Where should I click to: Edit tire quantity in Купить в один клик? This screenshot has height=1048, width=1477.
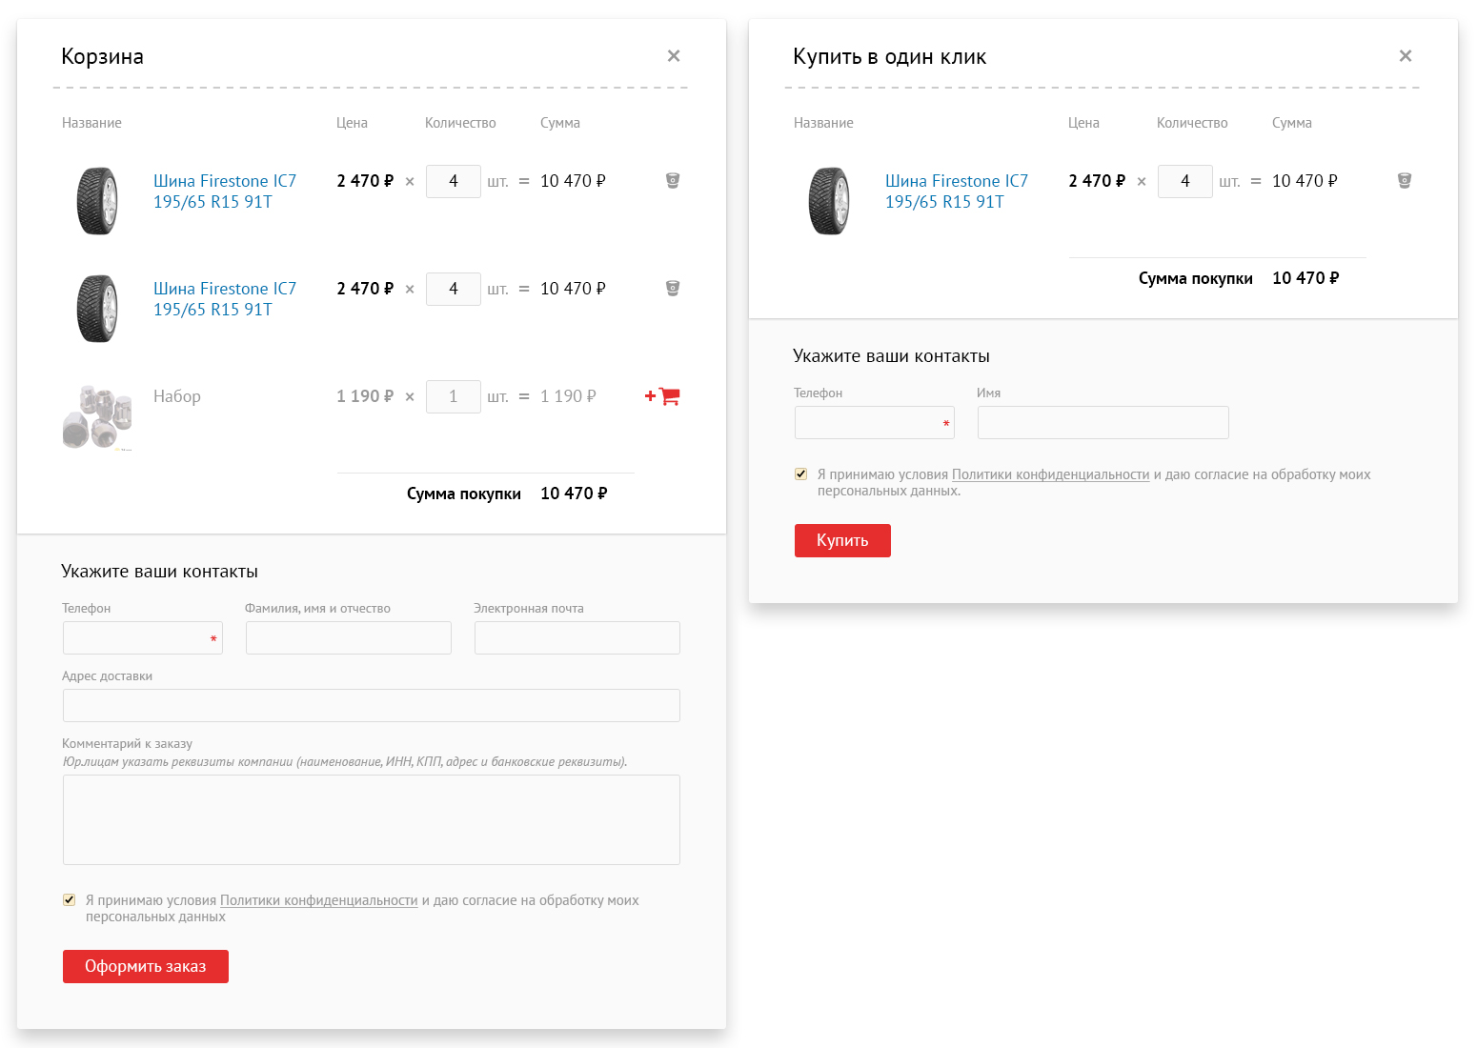pos(1185,181)
